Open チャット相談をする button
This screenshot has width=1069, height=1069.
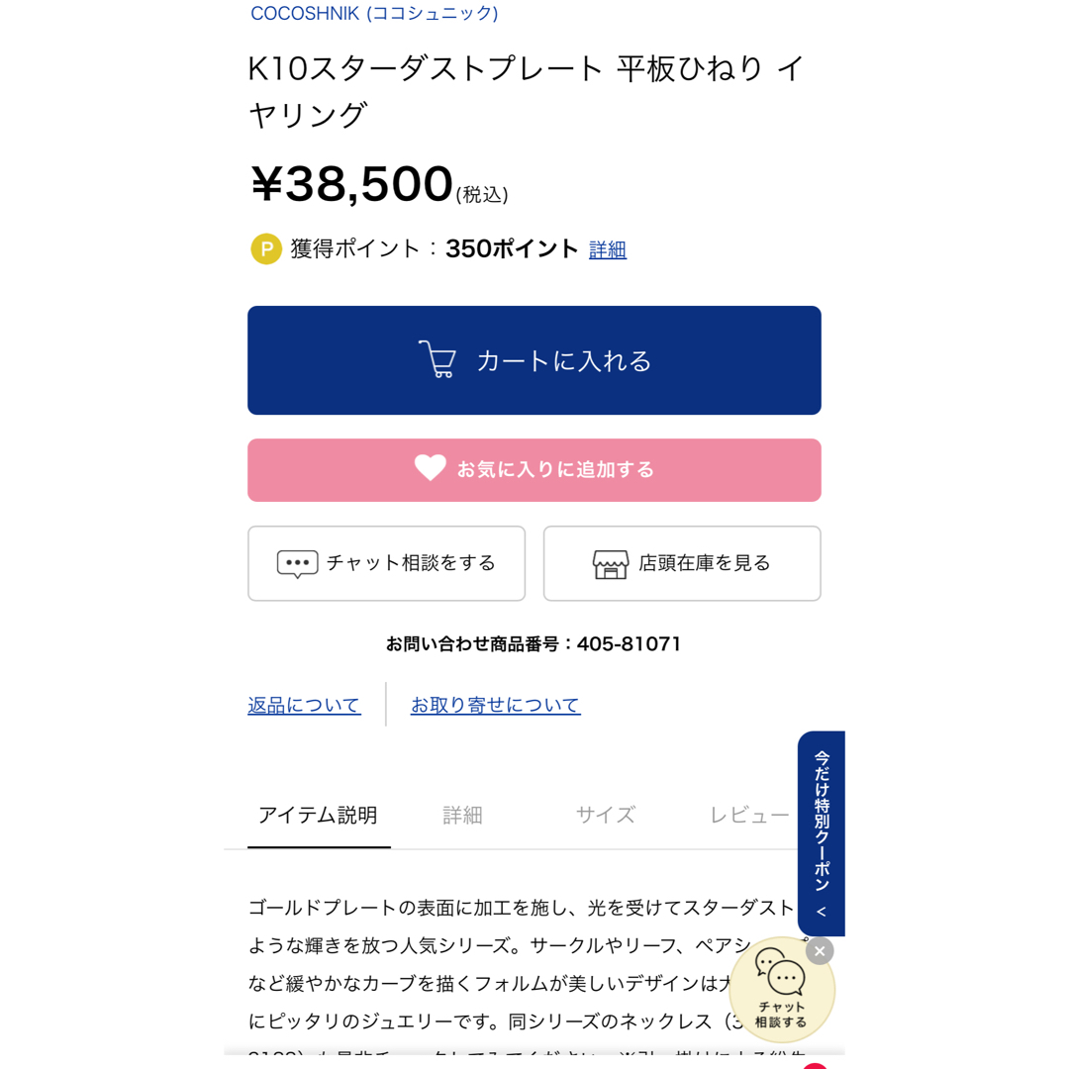click(x=386, y=563)
